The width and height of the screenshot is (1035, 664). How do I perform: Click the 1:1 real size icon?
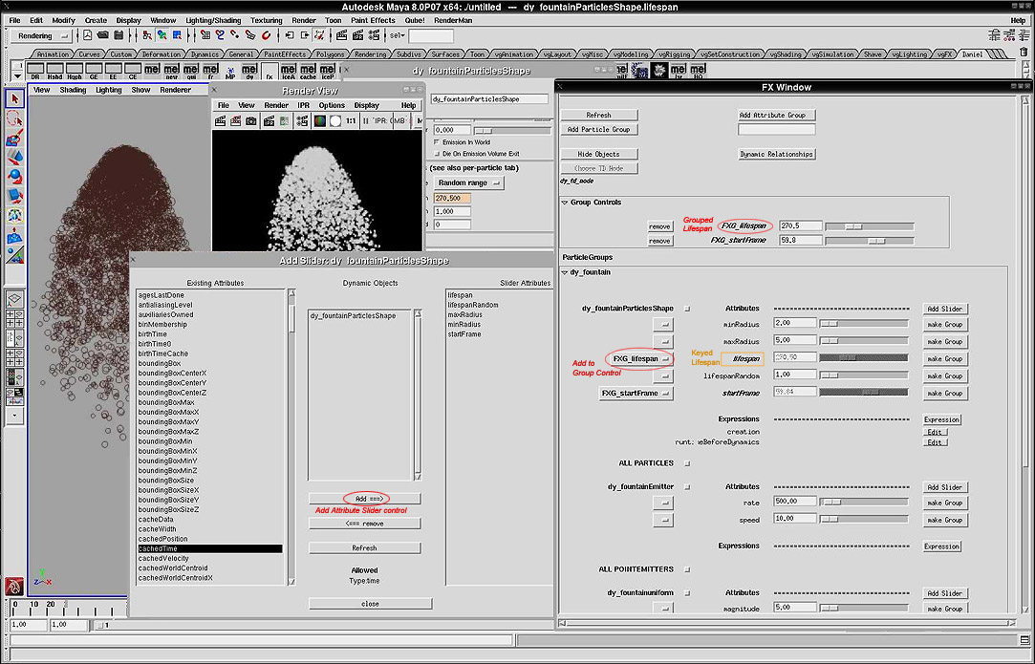351,121
